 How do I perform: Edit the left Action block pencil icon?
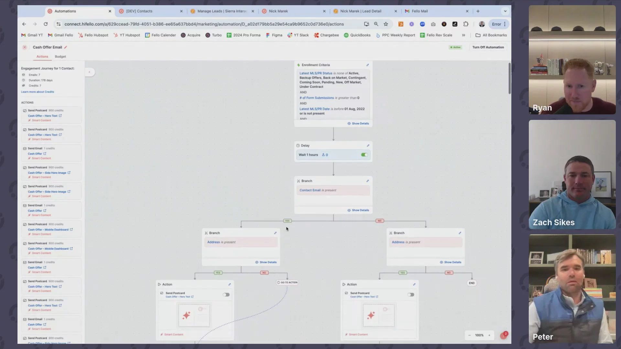tap(230, 284)
